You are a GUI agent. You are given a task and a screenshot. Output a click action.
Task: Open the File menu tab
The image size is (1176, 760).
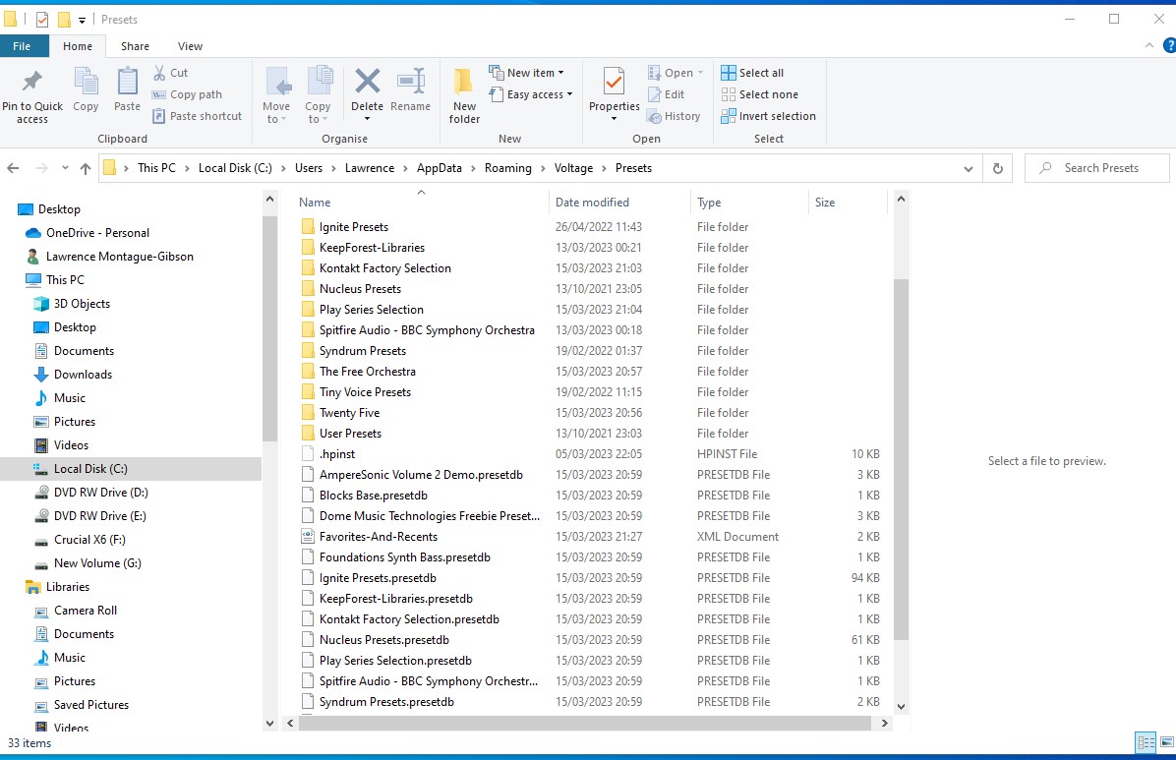tap(22, 46)
